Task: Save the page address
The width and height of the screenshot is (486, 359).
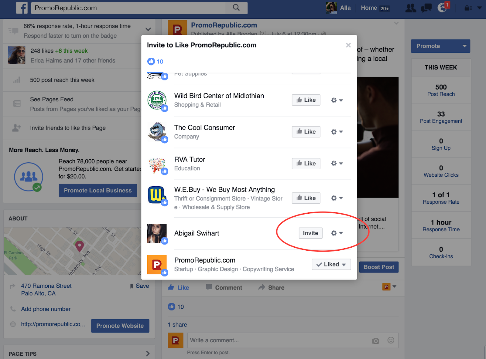Action: pyautogui.click(x=139, y=286)
